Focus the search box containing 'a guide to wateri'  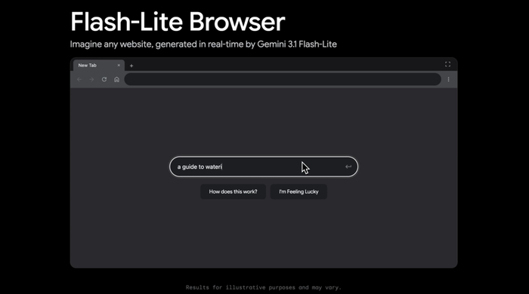[264, 167]
